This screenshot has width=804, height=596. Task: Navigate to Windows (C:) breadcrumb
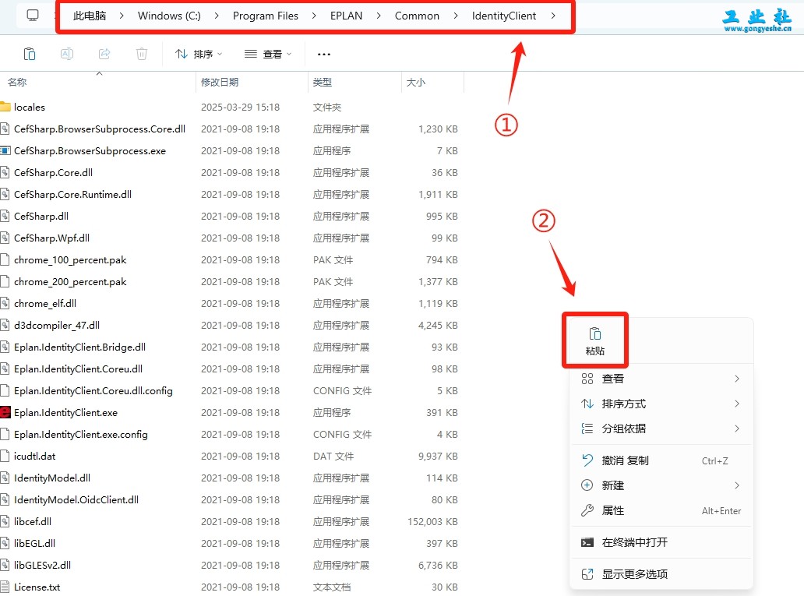tap(169, 16)
